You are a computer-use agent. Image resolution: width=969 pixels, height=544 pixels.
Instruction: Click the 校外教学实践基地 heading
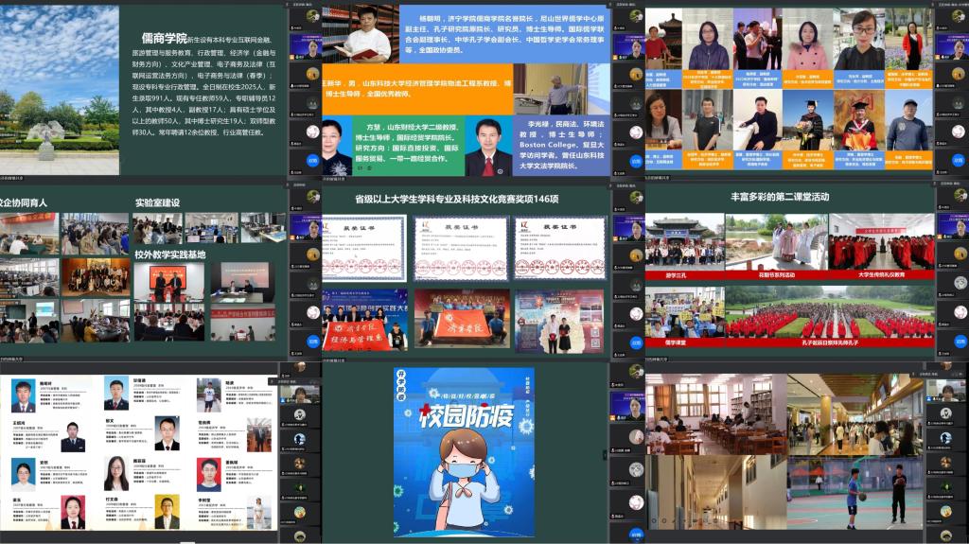pyautogui.click(x=169, y=254)
